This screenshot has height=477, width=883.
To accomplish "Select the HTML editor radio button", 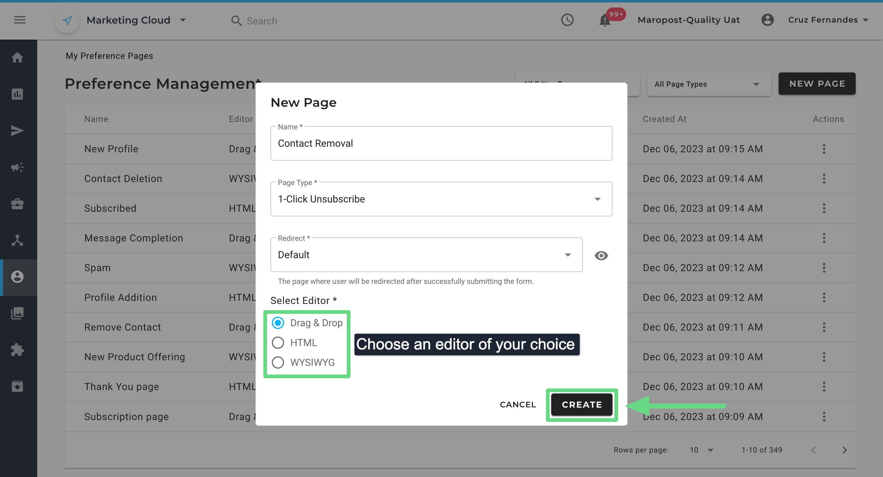I will (278, 342).
